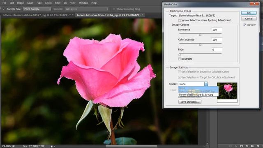Image resolution: width=263 pixels, height=148 pixels.
Task: Choose None in Source list
Action: pos(198,88)
